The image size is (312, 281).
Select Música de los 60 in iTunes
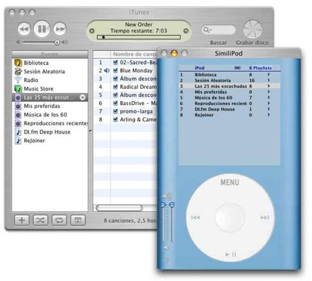pyautogui.click(x=50, y=115)
